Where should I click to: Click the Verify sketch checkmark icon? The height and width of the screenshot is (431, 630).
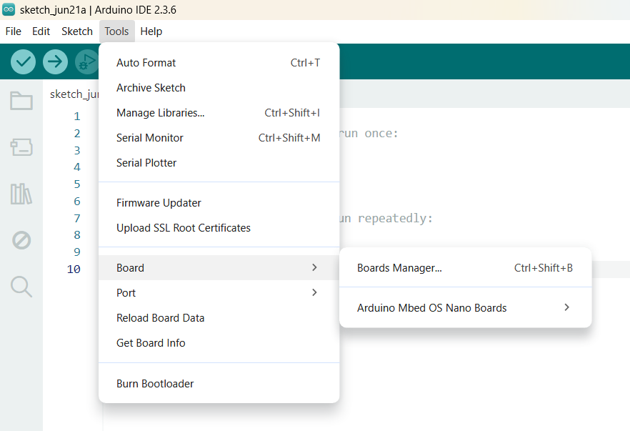23,61
